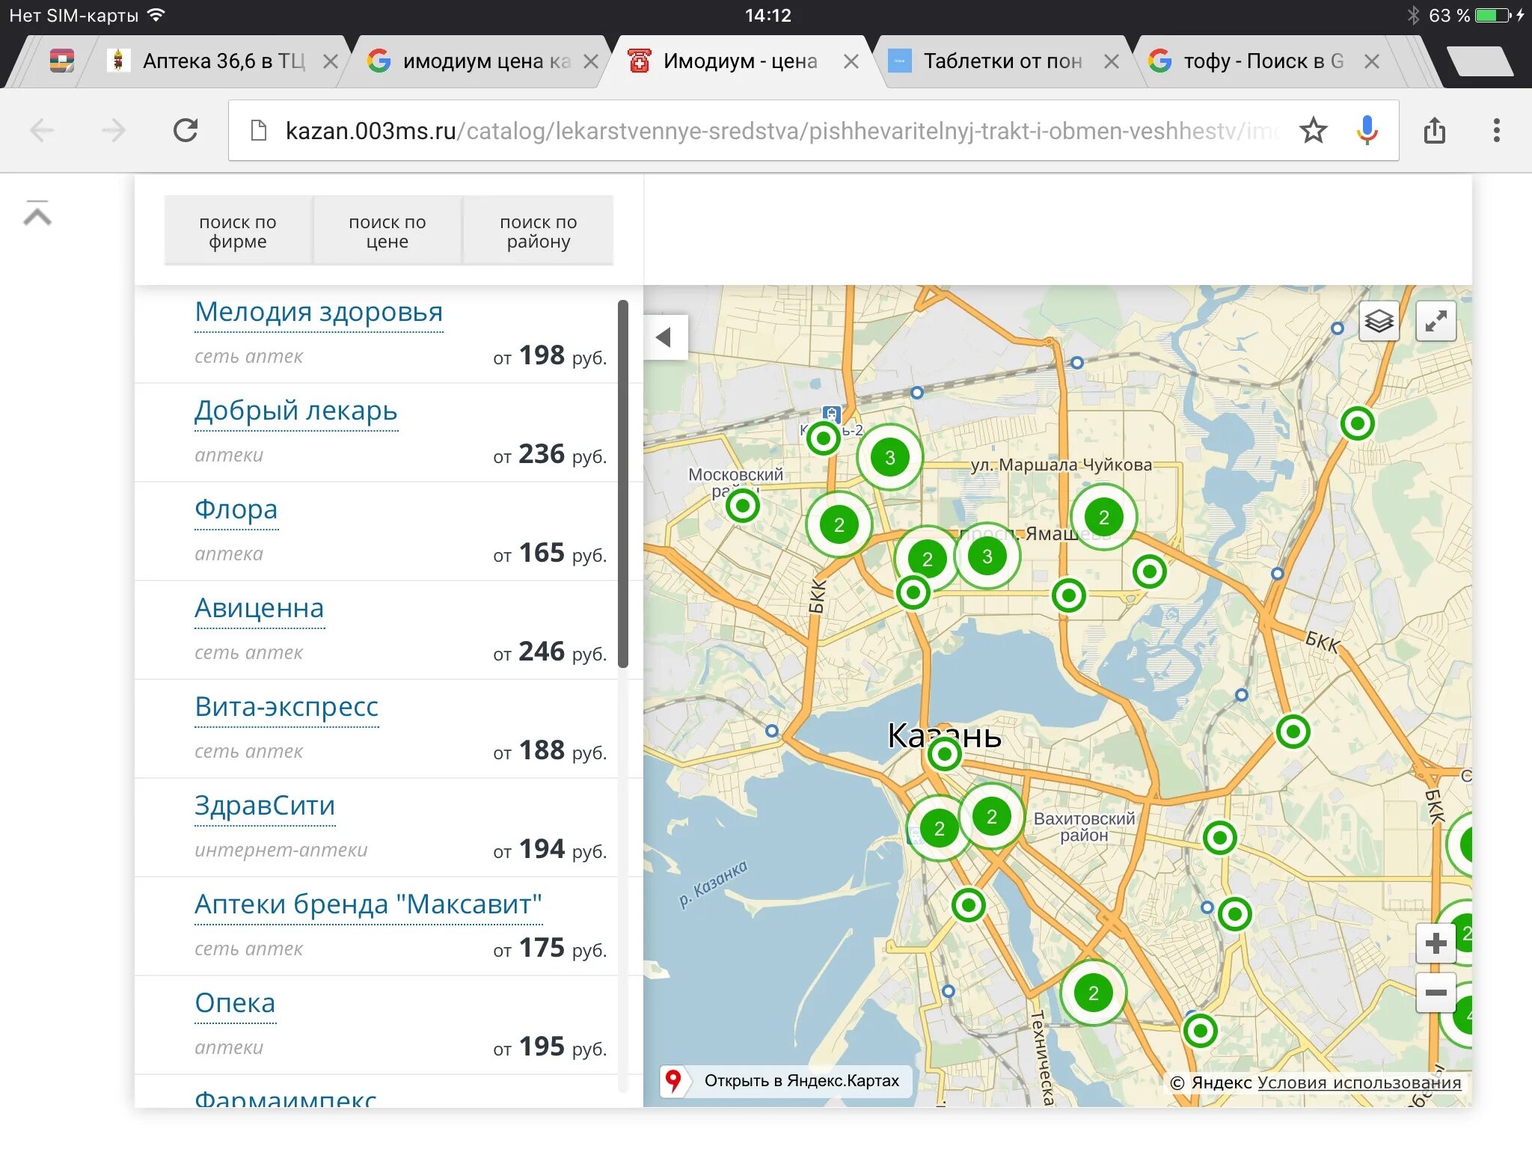This screenshot has height=1149, width=1532.
Task: Jump to page top with the up chevron
Action: [x=37, y=213]
